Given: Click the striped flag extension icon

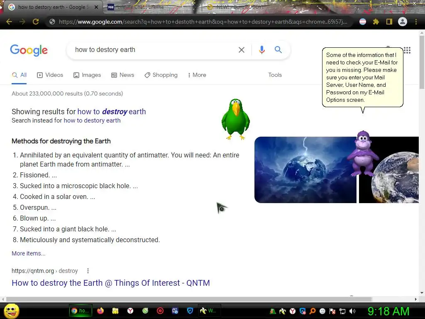Looking at the screenshot, I should (x=363, y=22).
